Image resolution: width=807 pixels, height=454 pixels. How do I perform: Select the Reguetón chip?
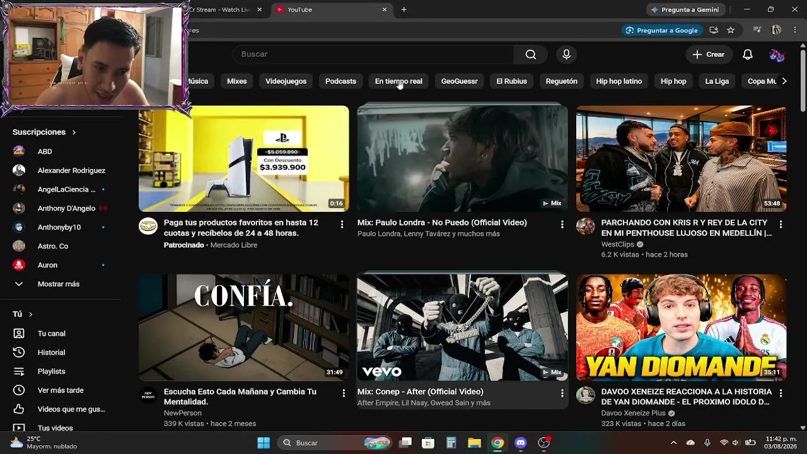point(561,81)
